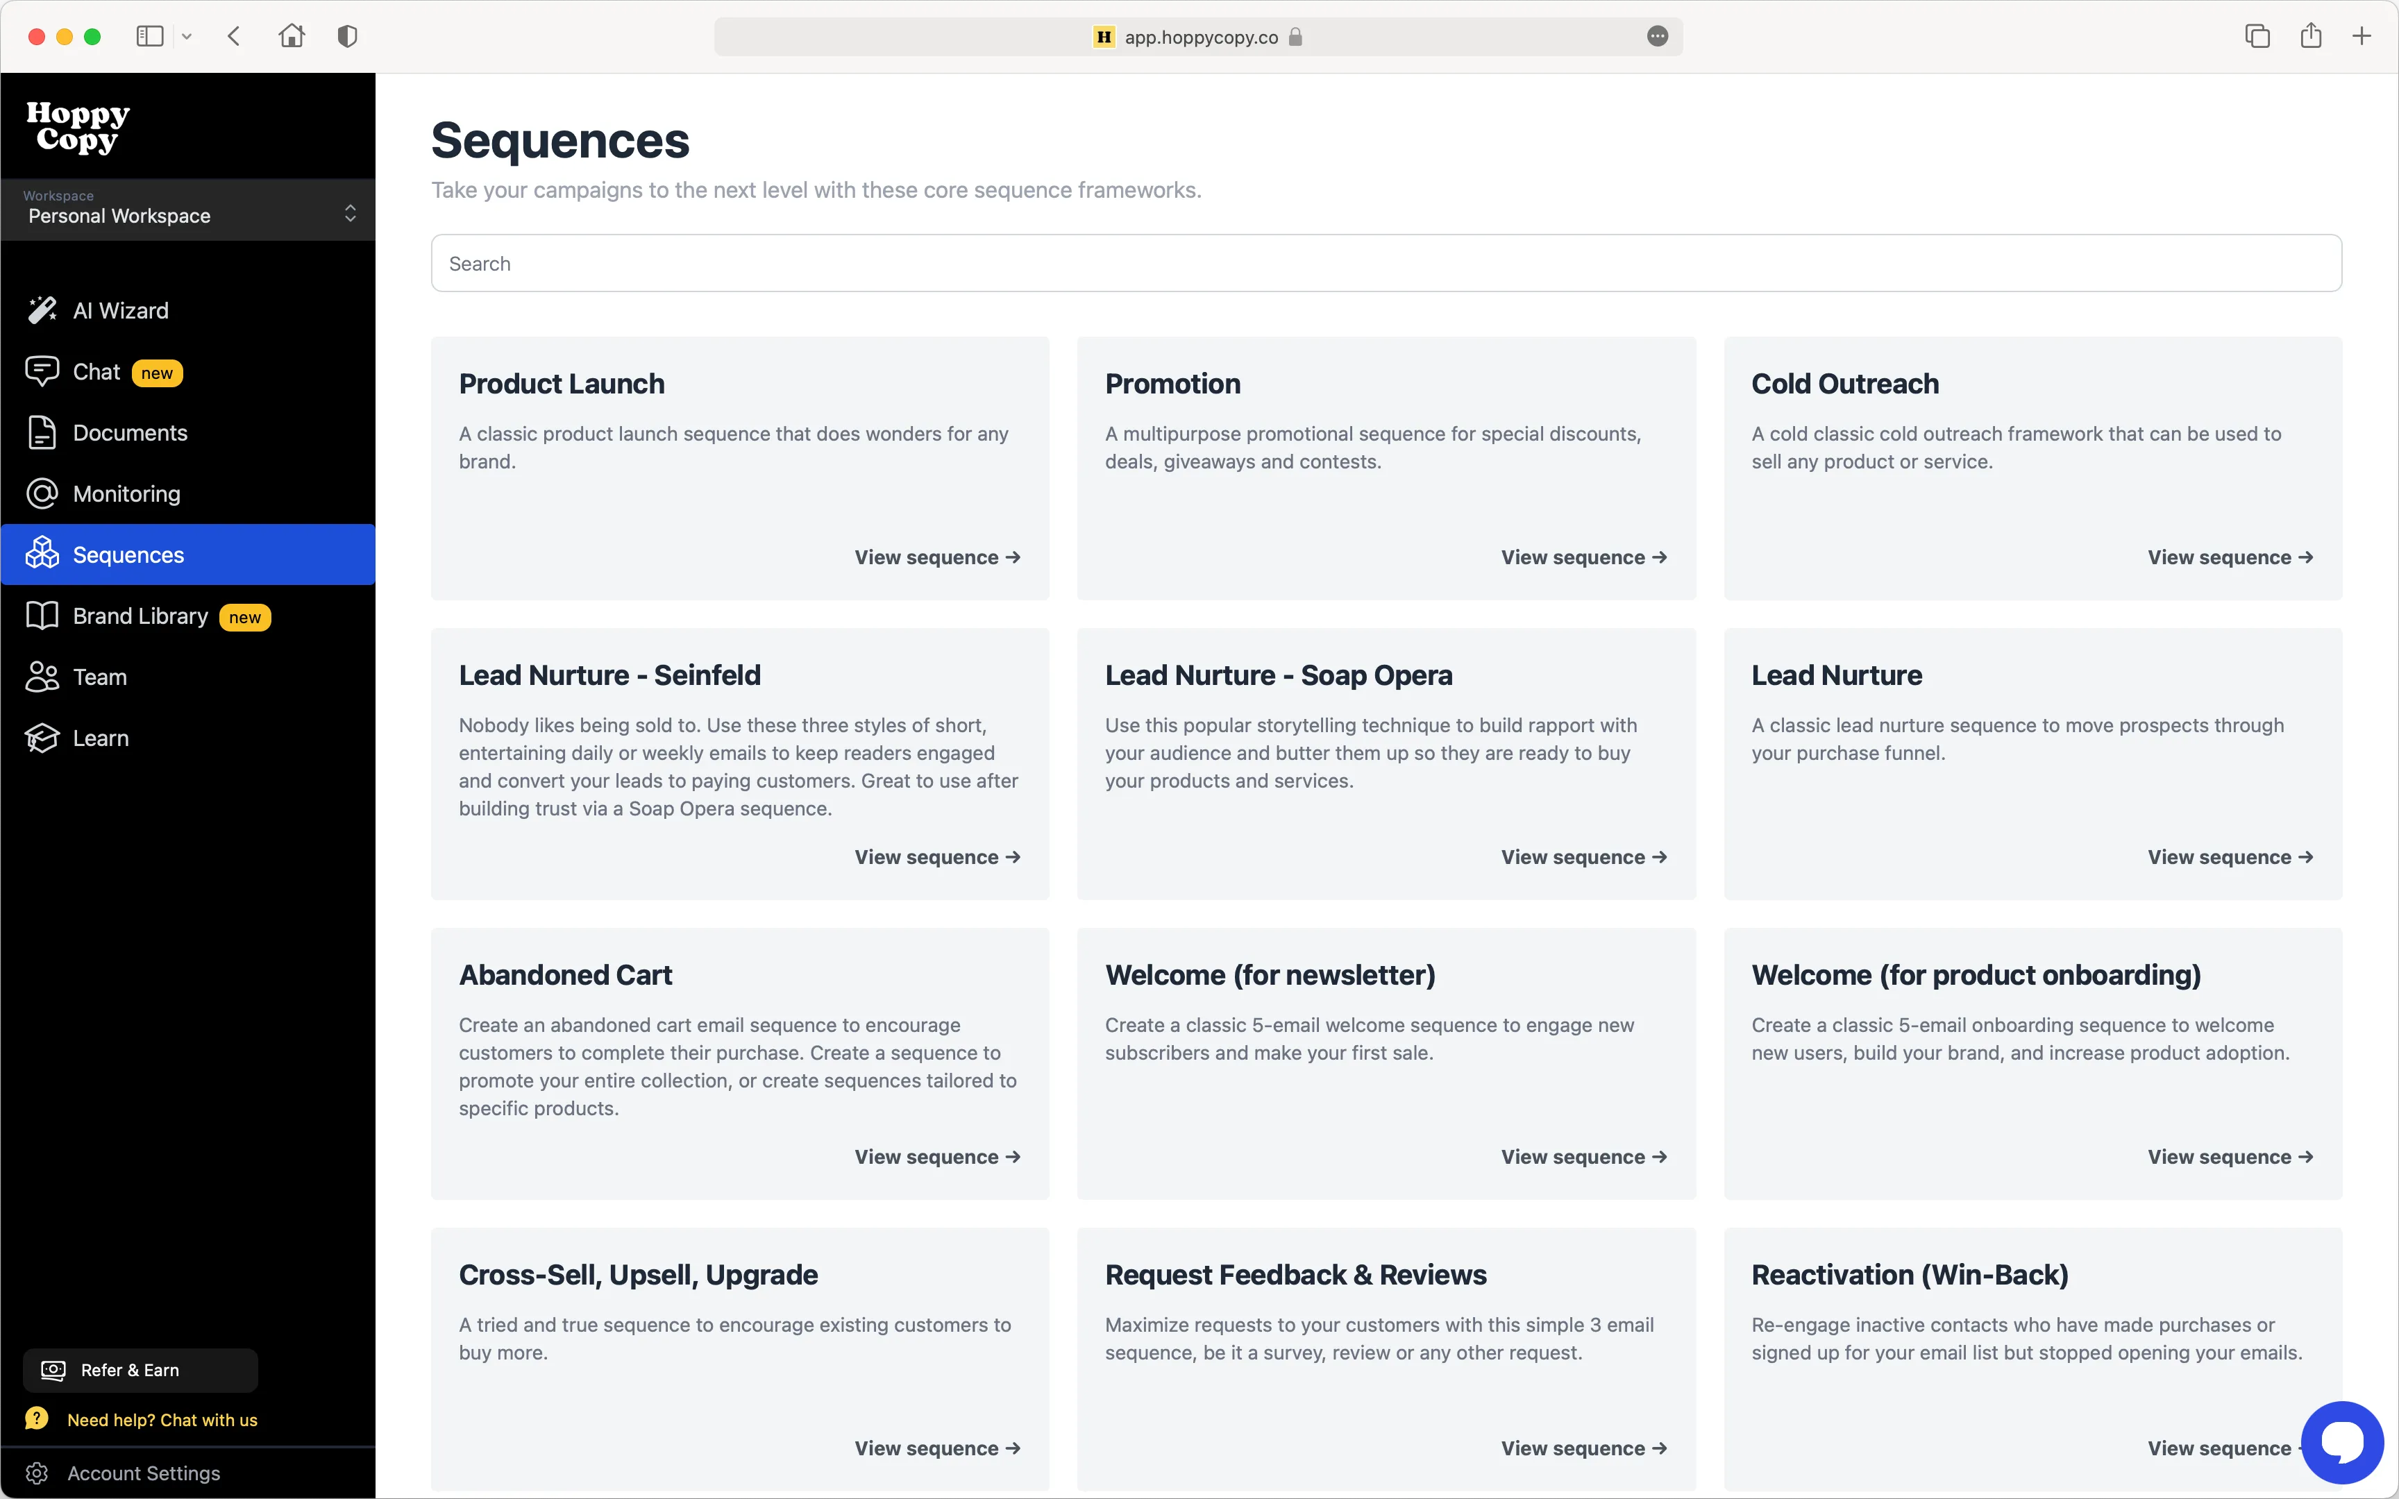Open the browser tab overview chevron
This screenshot has height=1499, width=2399.
[x=186, y=35]
